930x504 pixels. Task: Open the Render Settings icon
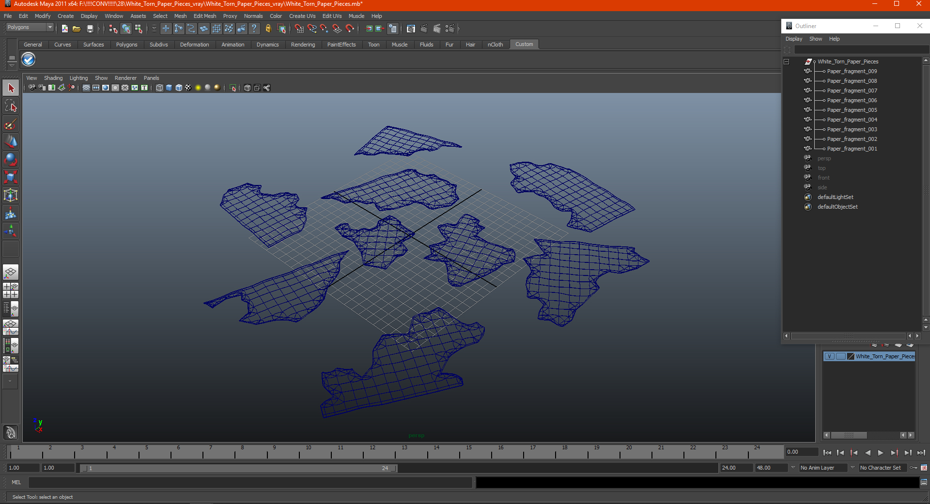pos(450,29)
